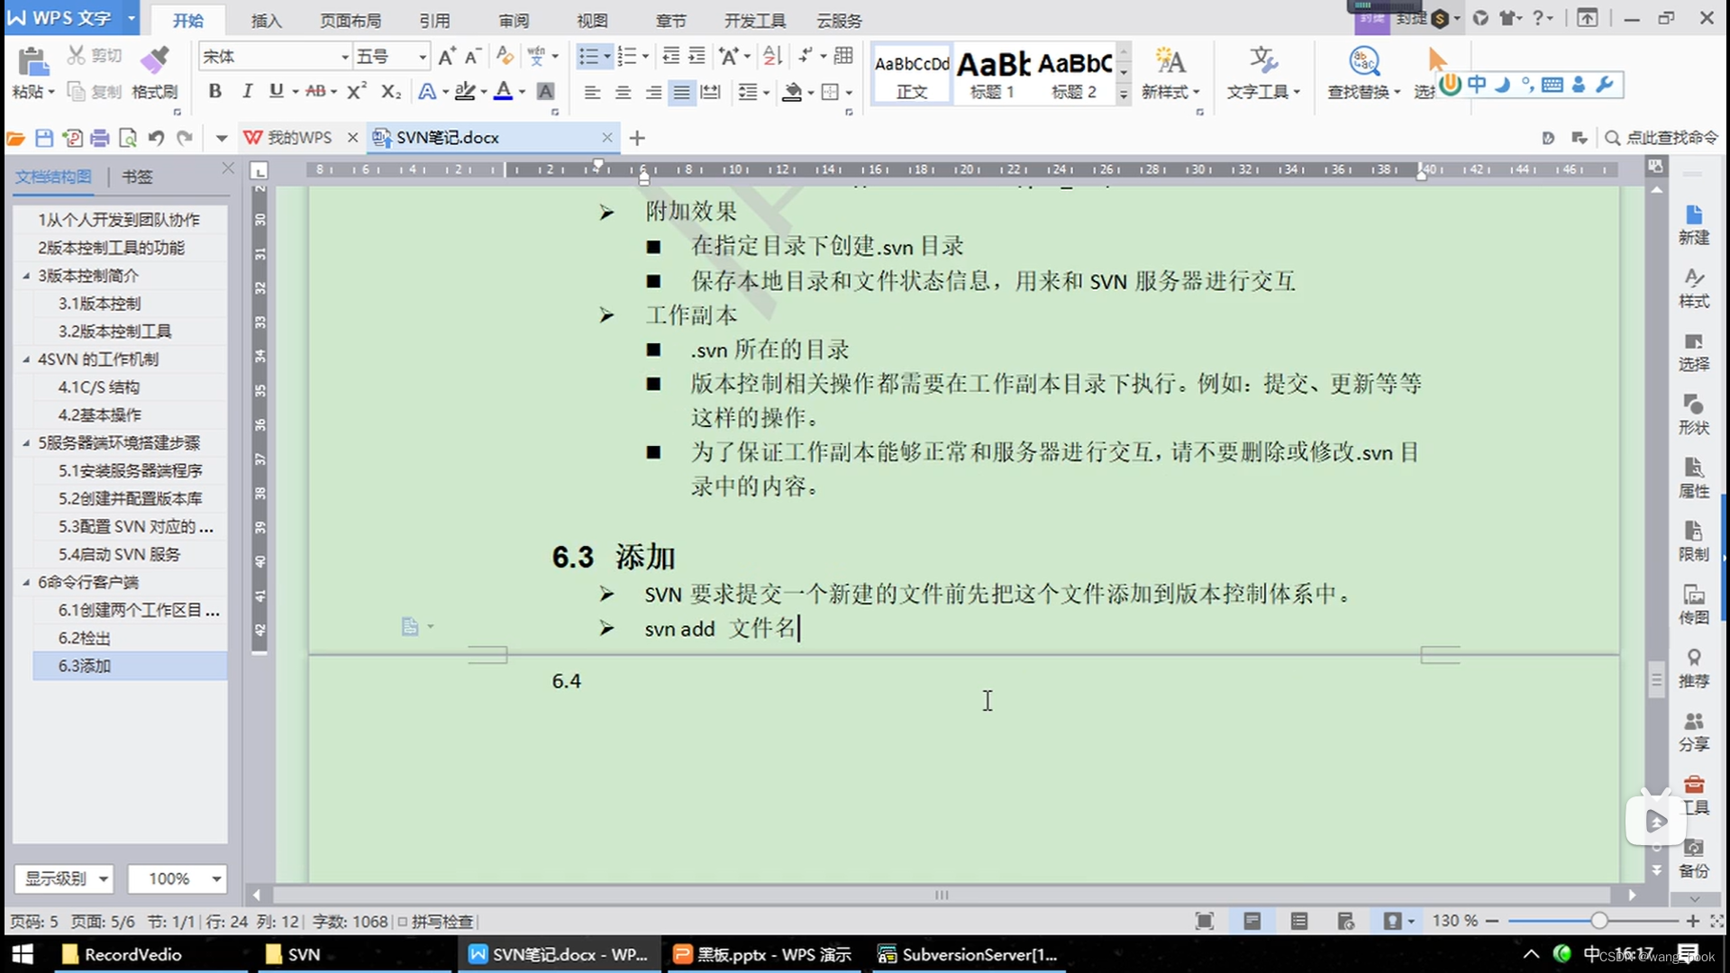Viewport: 1730px width, 973px height.
Task: Apply bullet list formatting
Action: [x=588, y=57]
